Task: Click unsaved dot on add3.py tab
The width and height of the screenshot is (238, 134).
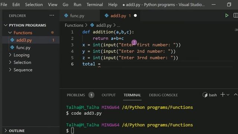Action: click(x=135, y=16)
